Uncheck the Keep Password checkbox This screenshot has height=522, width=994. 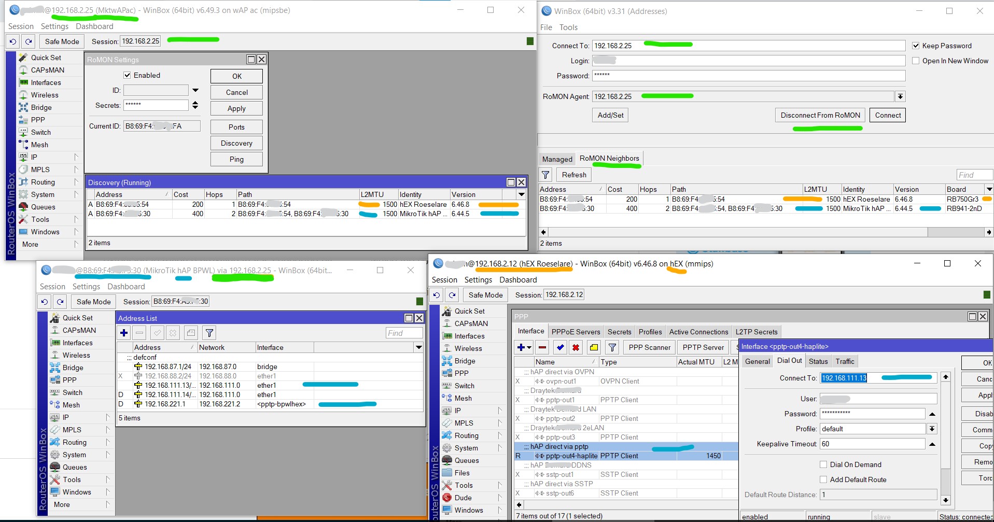pyautogui.click(x=916, y=46)
